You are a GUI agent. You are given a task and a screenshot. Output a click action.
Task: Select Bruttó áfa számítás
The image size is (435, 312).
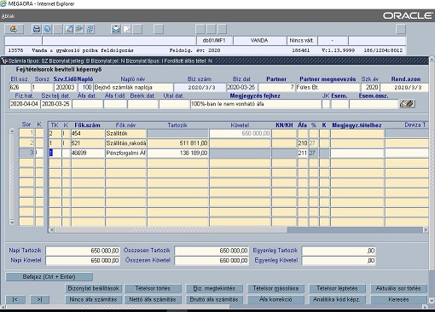(214, 299)
